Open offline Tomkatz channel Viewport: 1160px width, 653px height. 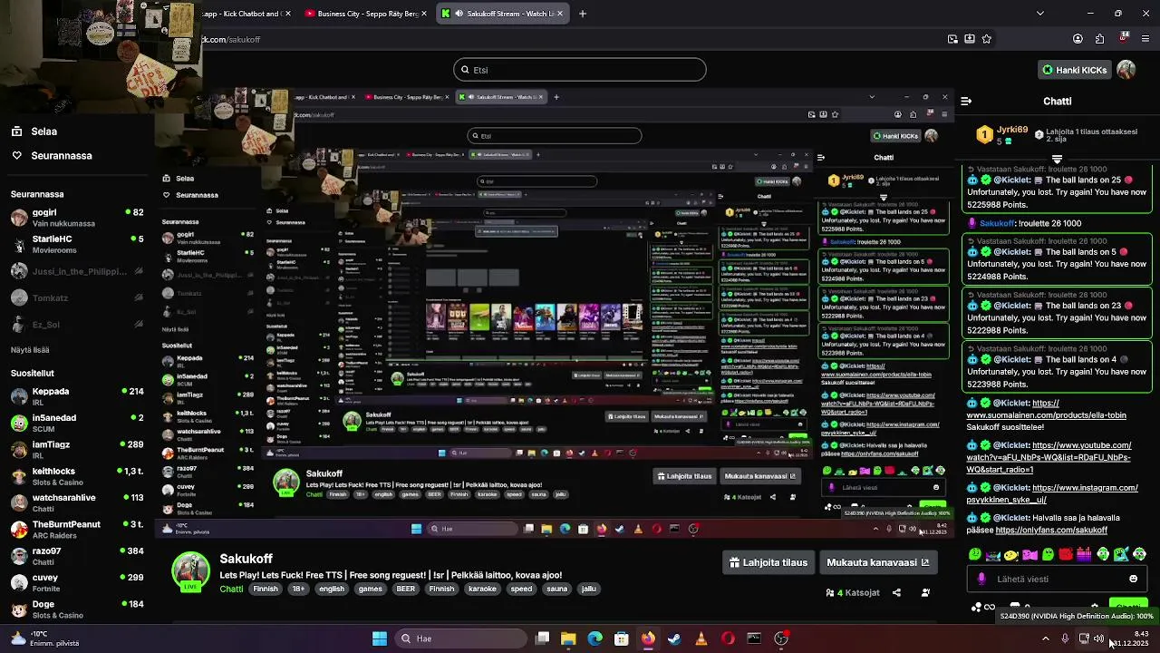coord(77,297)
